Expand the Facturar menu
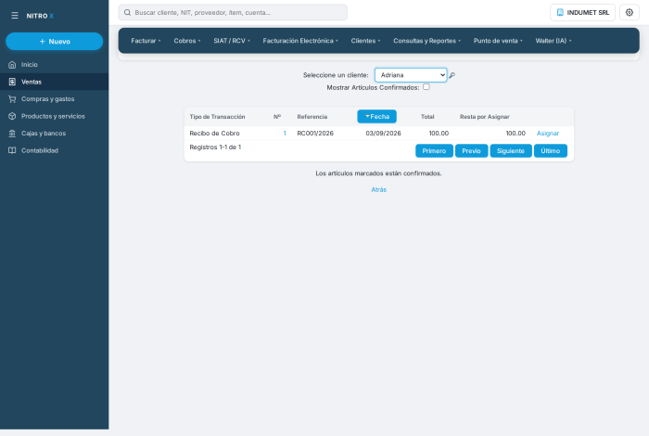This screenshot has height=436, width=649. pos(146,41)
